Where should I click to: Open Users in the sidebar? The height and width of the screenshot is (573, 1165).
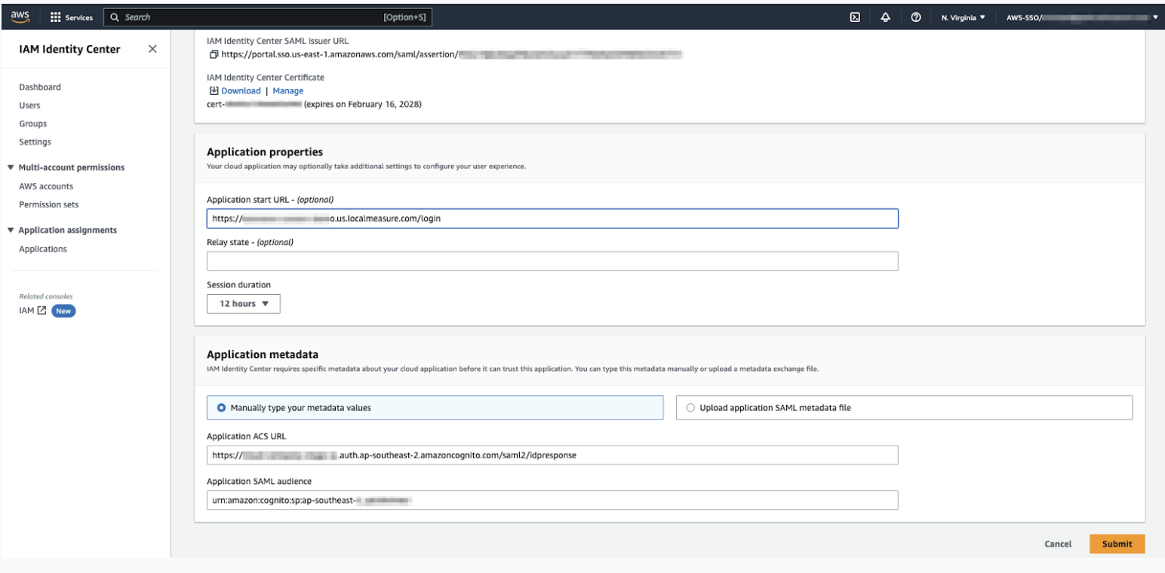click(29, 106)
